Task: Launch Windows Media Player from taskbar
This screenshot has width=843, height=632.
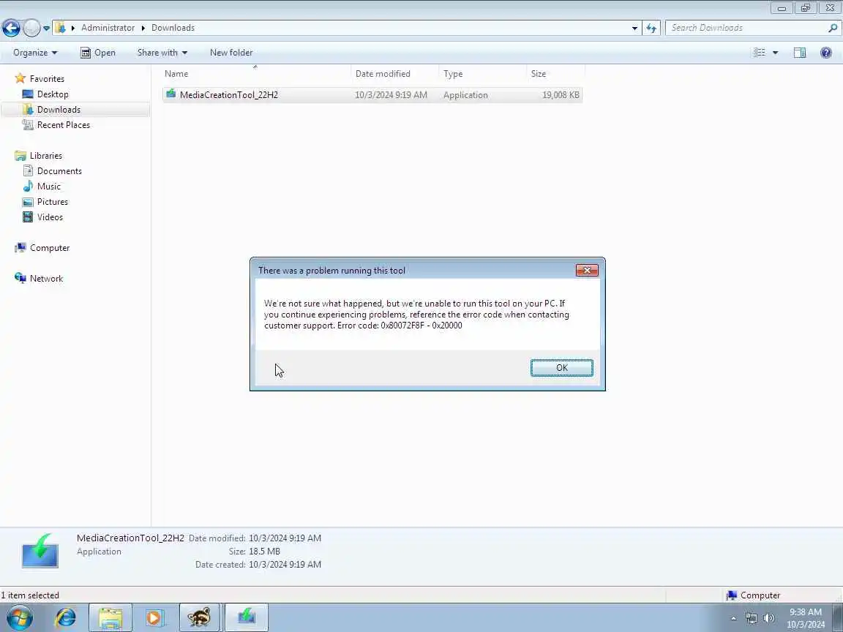Action: click(155, 617)
